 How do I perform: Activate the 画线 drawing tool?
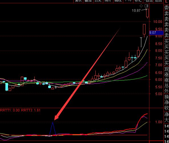point(118,1)
